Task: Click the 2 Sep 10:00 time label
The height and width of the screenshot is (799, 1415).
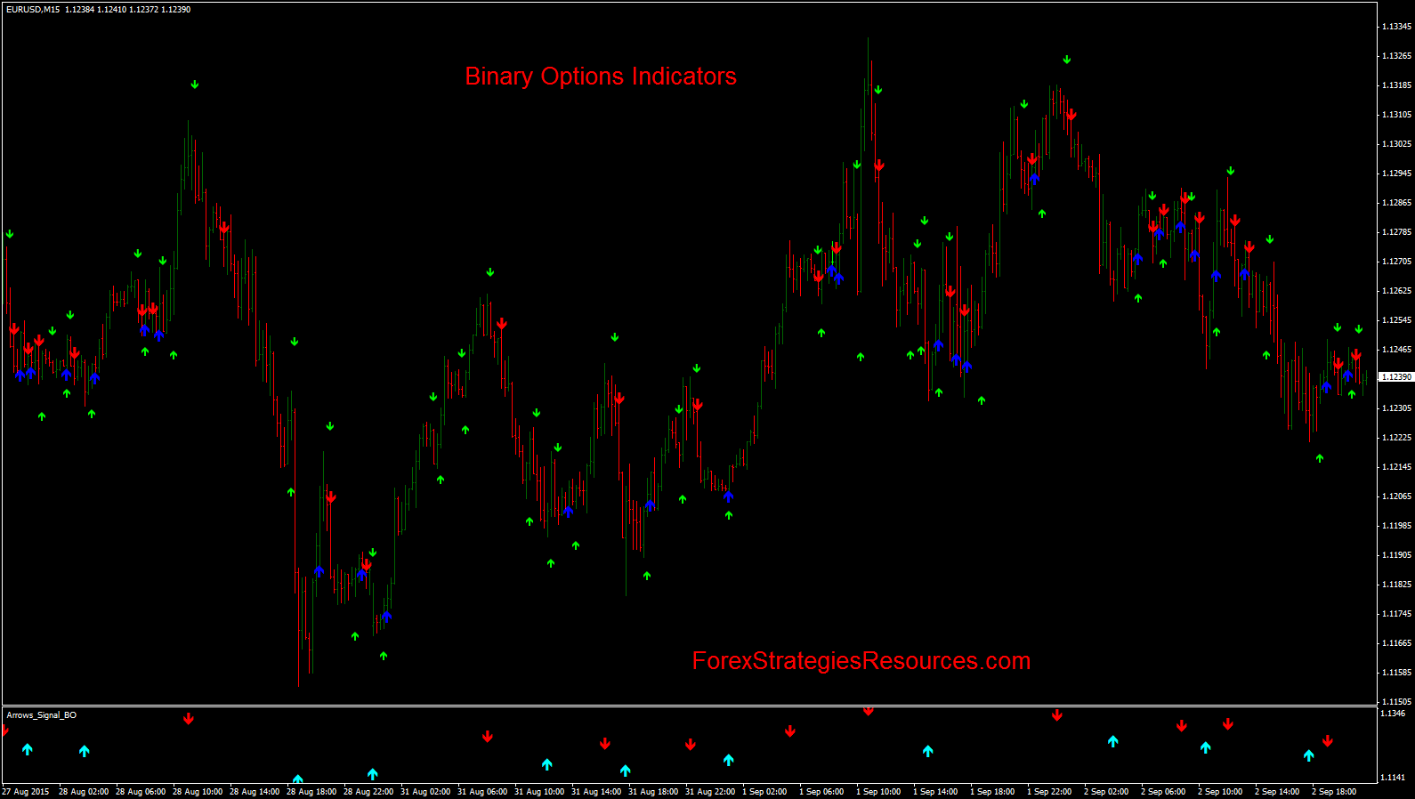Action: (x=1220, y=792)
